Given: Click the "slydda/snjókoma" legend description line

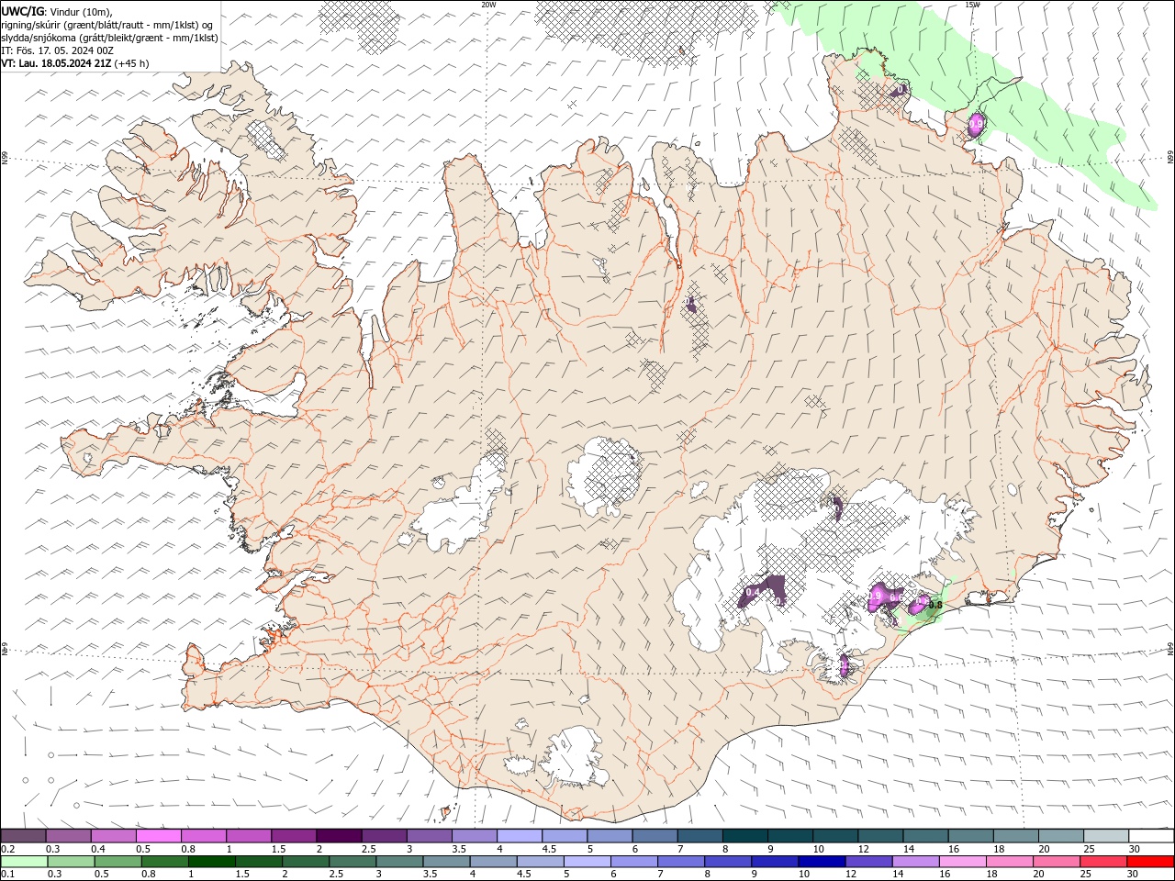Looking at the screenshot, I should [110, 38].
